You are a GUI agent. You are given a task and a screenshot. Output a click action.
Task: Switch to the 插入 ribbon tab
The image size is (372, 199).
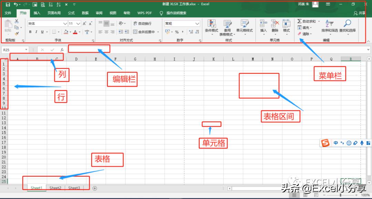pyautogui.click(x=37, y=13)
